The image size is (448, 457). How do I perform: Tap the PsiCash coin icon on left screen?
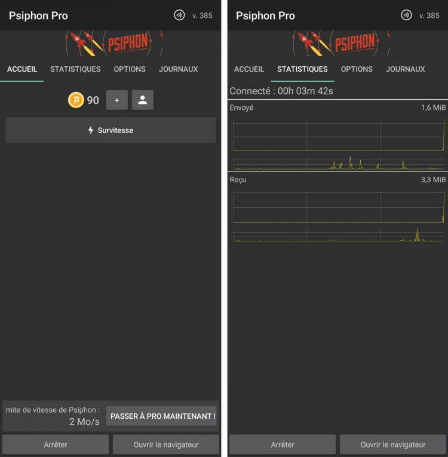pos(76,100)
